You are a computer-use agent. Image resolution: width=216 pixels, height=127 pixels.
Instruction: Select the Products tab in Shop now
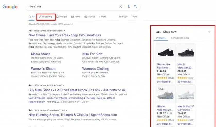coord(161,38)
